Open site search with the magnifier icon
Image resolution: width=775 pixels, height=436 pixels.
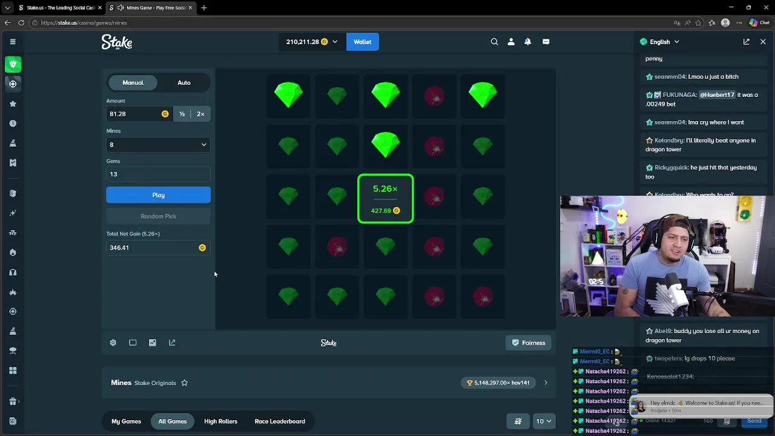[494, 42]
